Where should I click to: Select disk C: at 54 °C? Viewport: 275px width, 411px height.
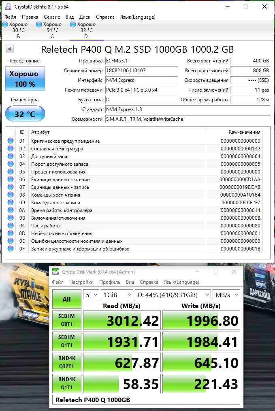[52, 30]
